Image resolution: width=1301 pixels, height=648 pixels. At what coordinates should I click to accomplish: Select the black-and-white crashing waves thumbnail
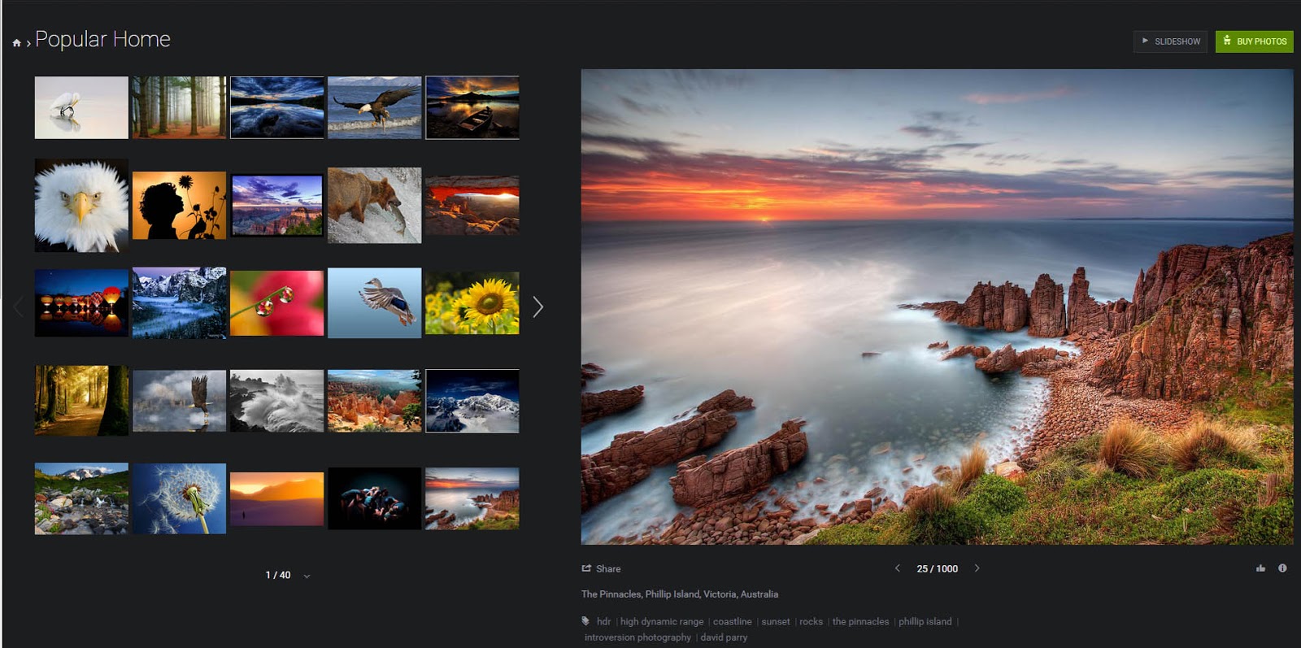[x=276, y=400]
